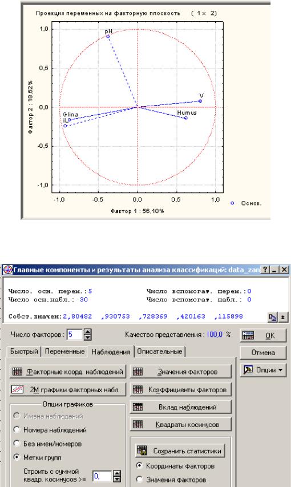Click grid icon on Факторные коорд. button
Image resolution: width=291 pixels, height=487 pixels.
pyautogui.click(x=17, y=372)
